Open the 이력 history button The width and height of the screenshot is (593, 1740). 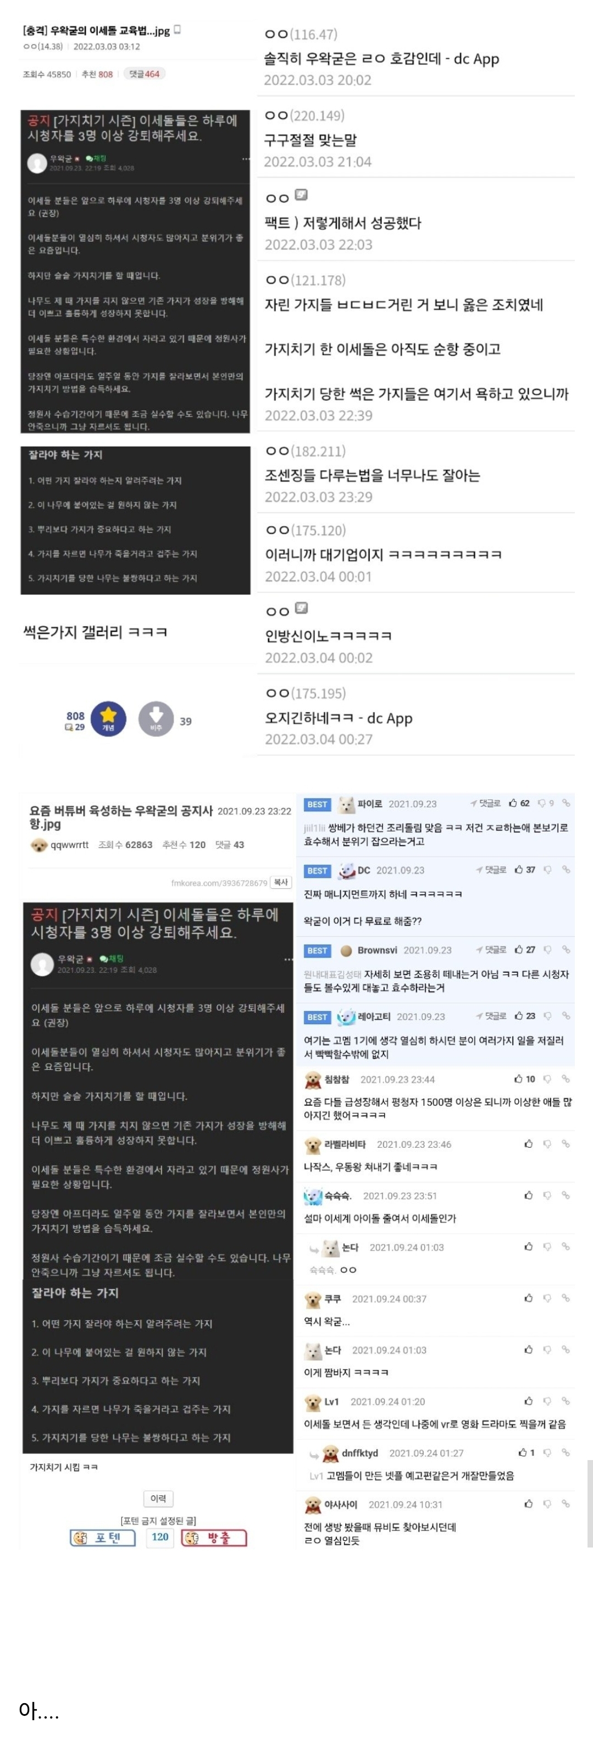tap(159, 1498)
